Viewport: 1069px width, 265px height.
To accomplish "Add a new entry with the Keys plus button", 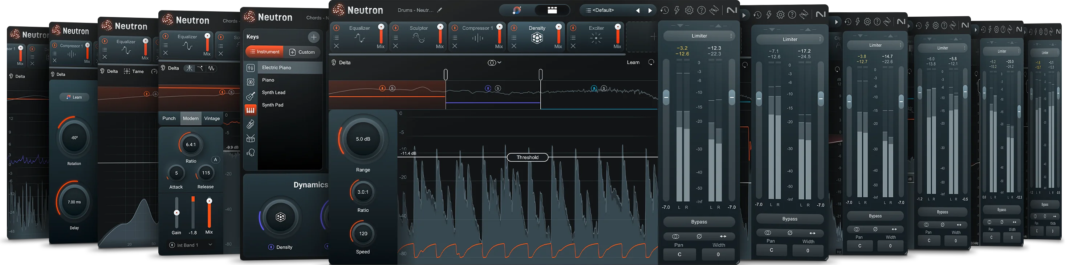I will coord(314,37).
